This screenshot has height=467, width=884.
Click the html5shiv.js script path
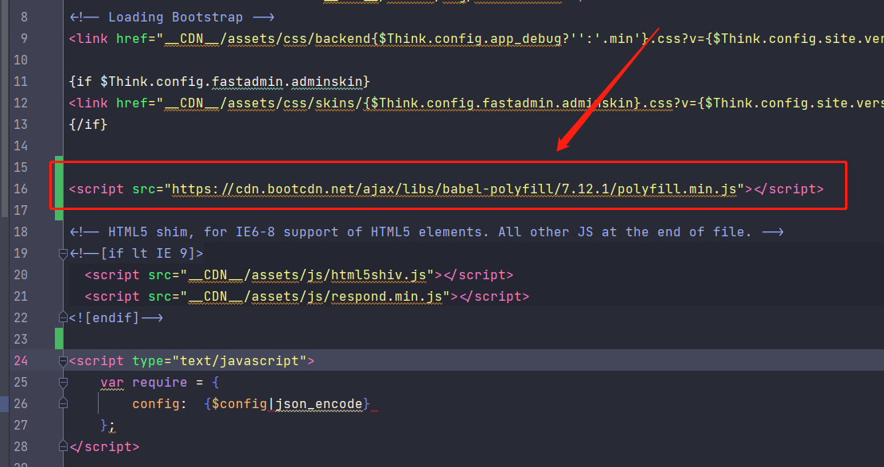coord(307,275)
